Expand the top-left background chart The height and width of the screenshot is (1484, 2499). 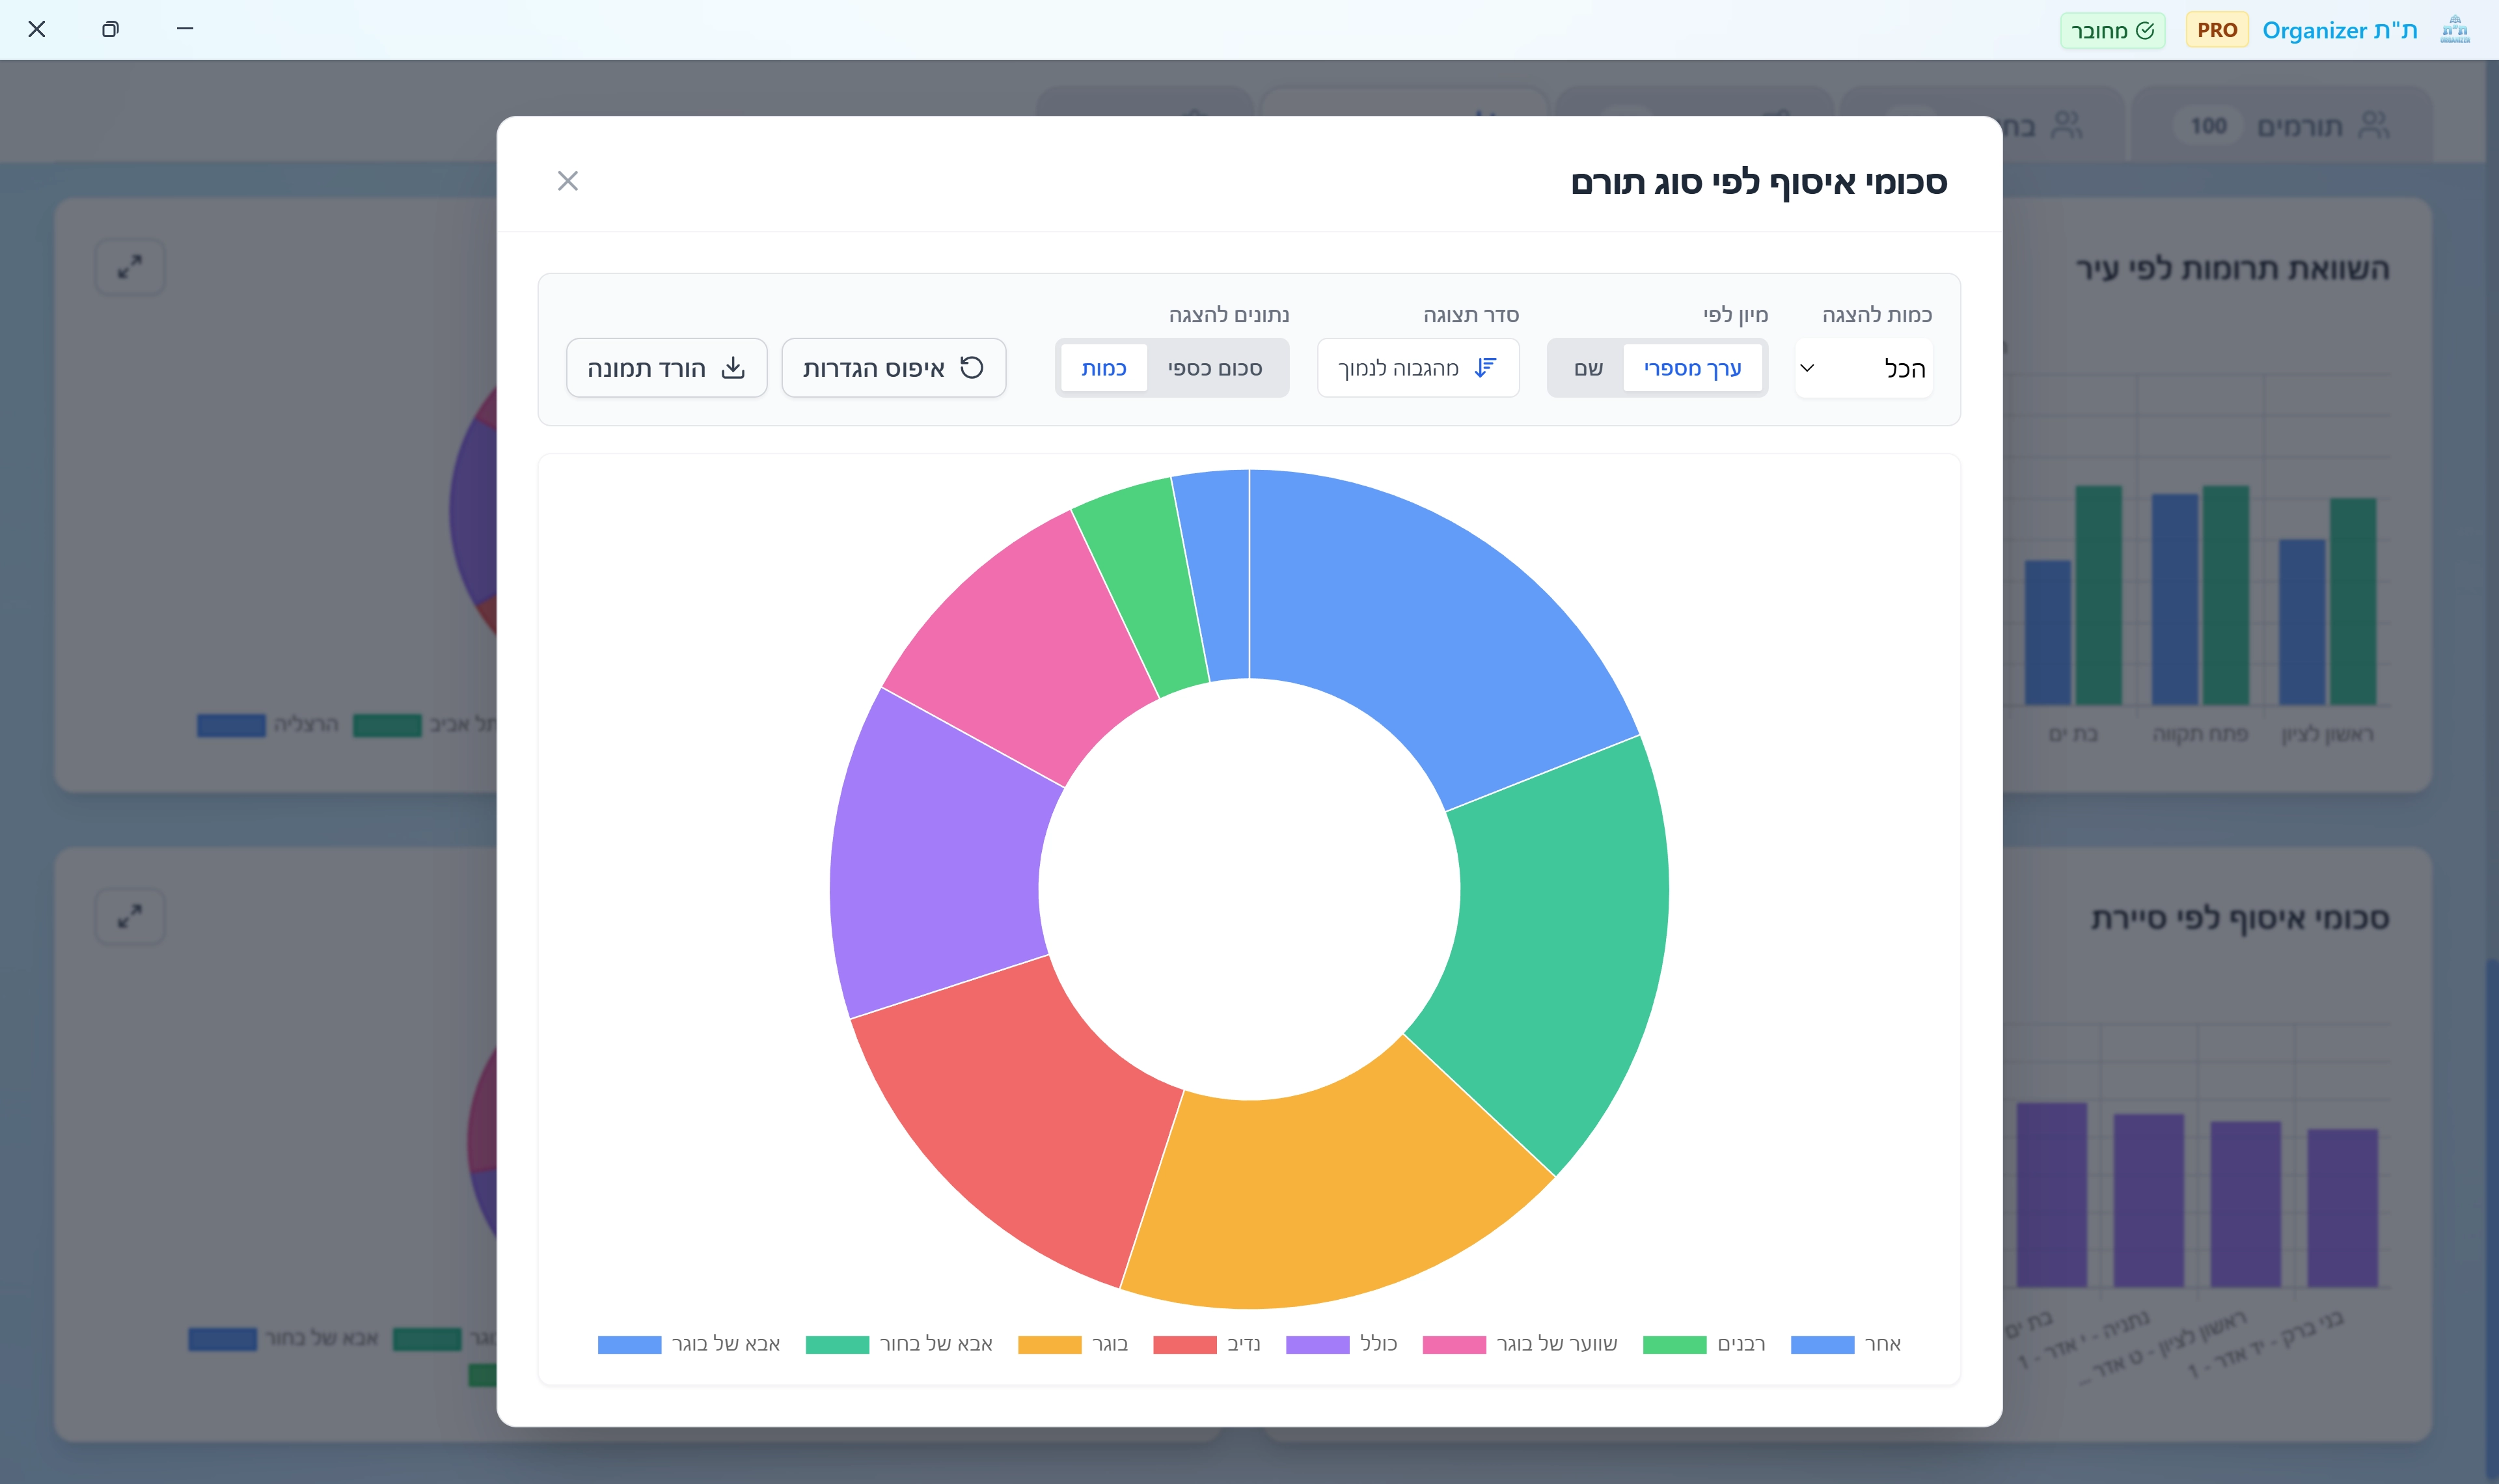(x=130, y=267)
